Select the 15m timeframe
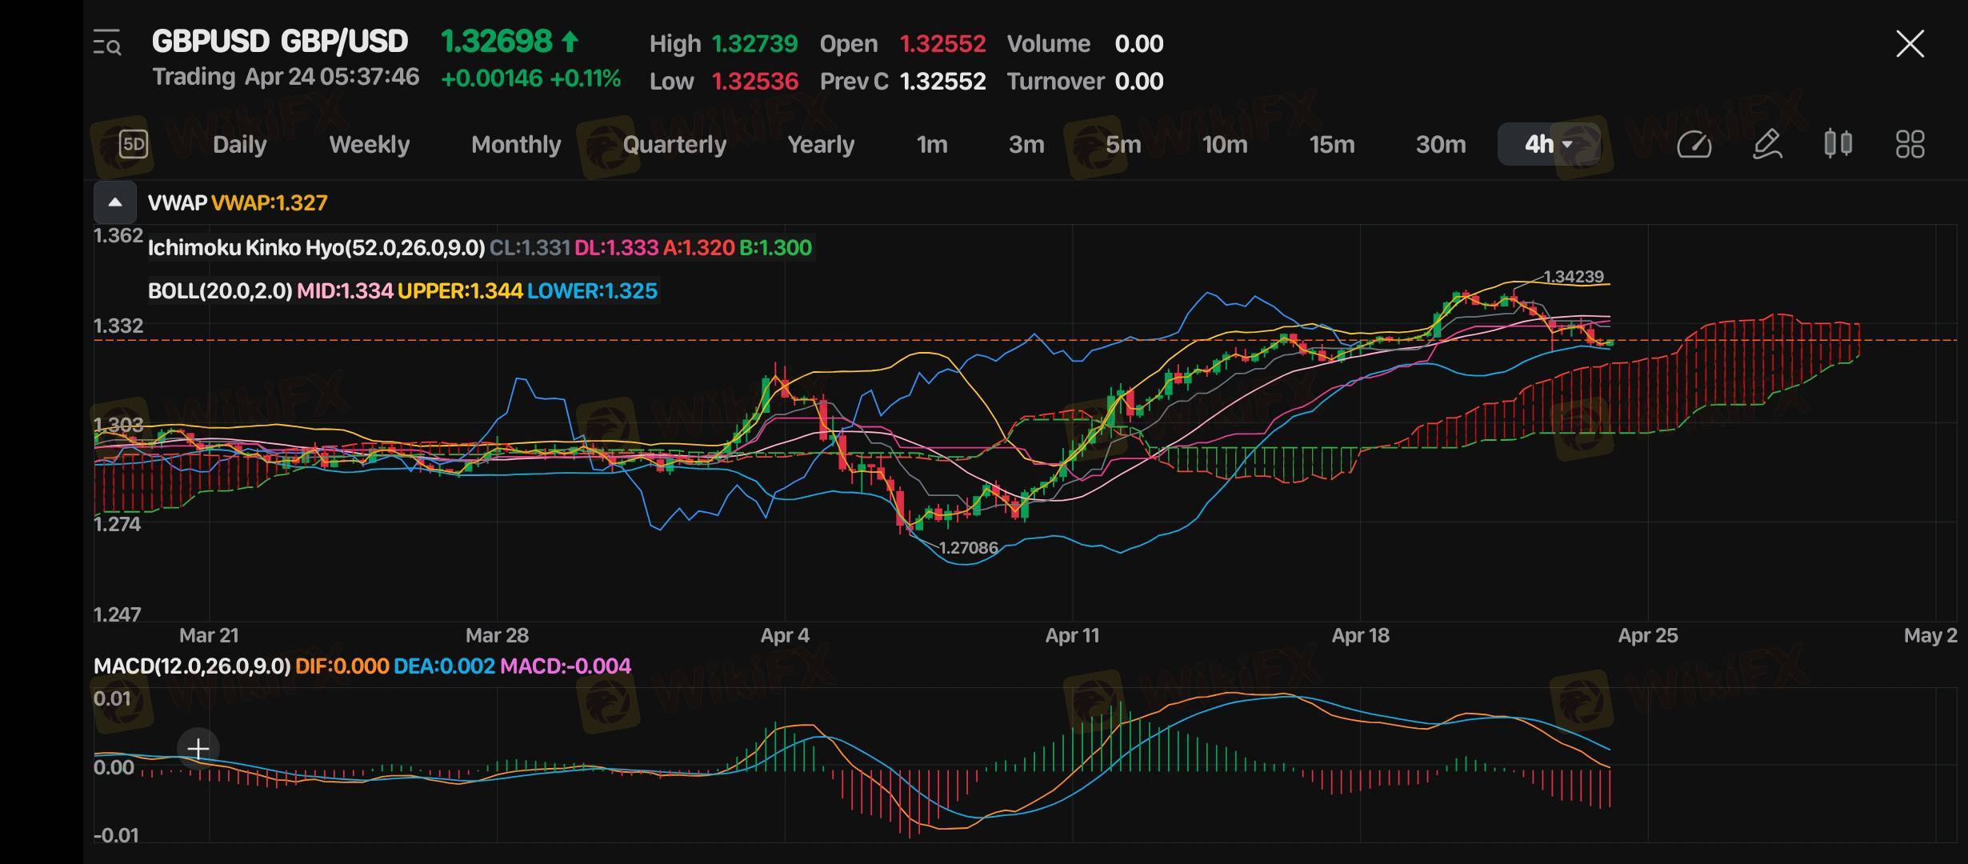 (1331, 145)
